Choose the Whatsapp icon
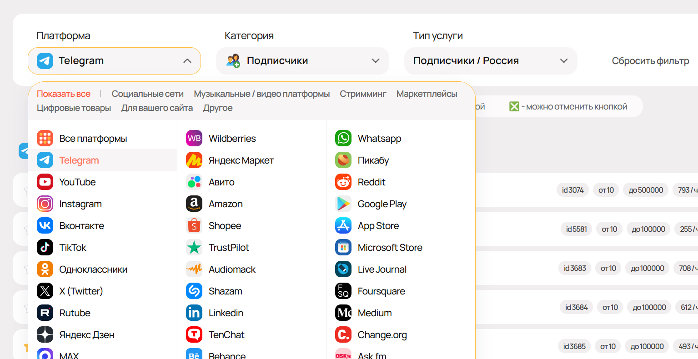The width and height of the screenshot is (698, 359). (x=343, y=139)
